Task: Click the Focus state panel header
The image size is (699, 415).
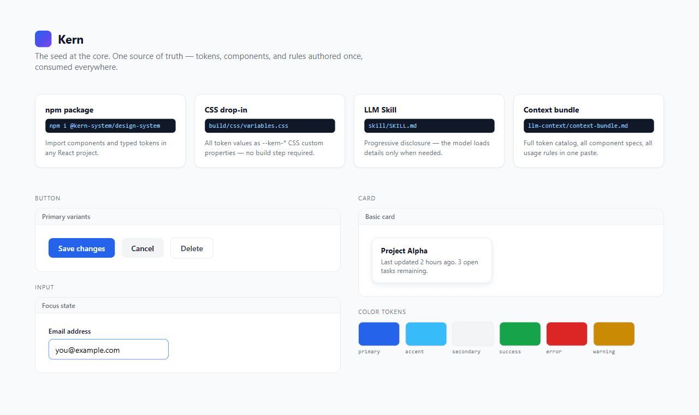Action: pos(188,306)
